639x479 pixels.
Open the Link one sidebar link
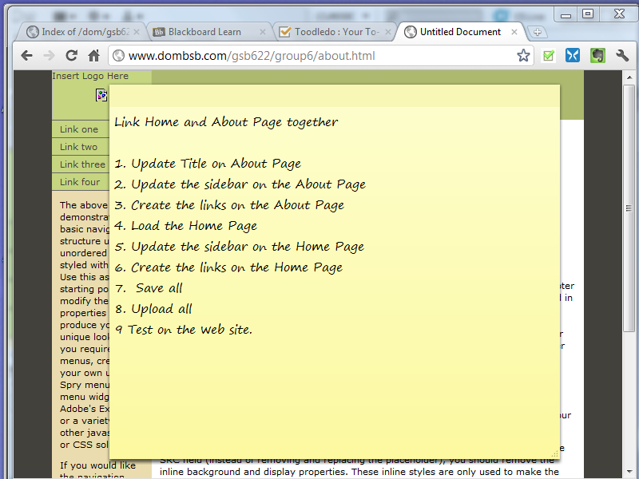(79, 129)
